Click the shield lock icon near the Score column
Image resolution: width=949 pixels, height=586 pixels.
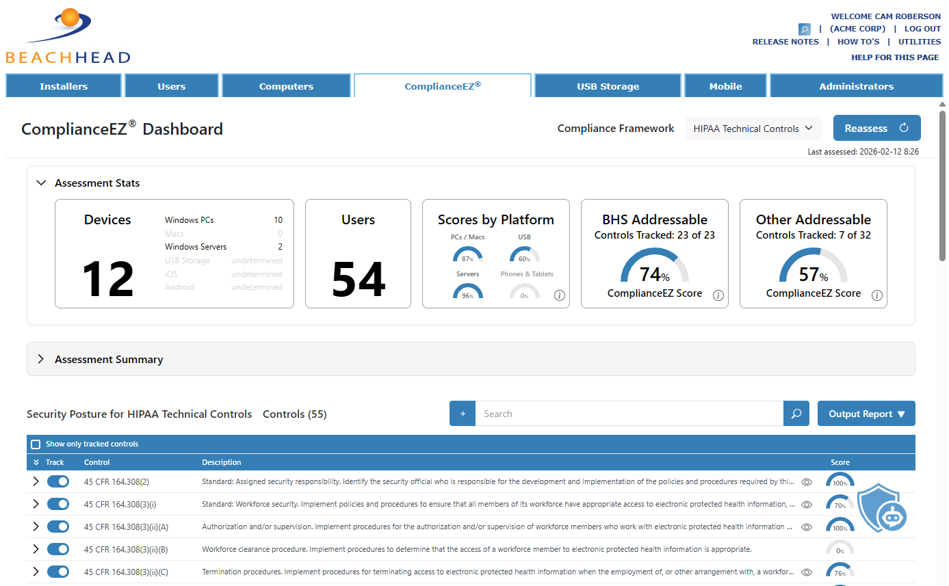click(x=881, y=509)
